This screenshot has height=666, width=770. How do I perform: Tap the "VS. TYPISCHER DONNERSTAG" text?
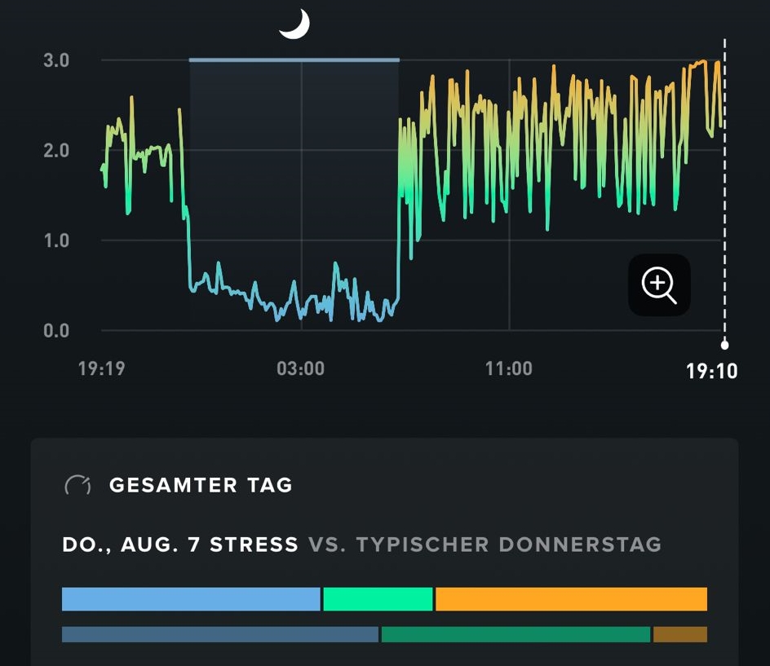coord(485,545)
